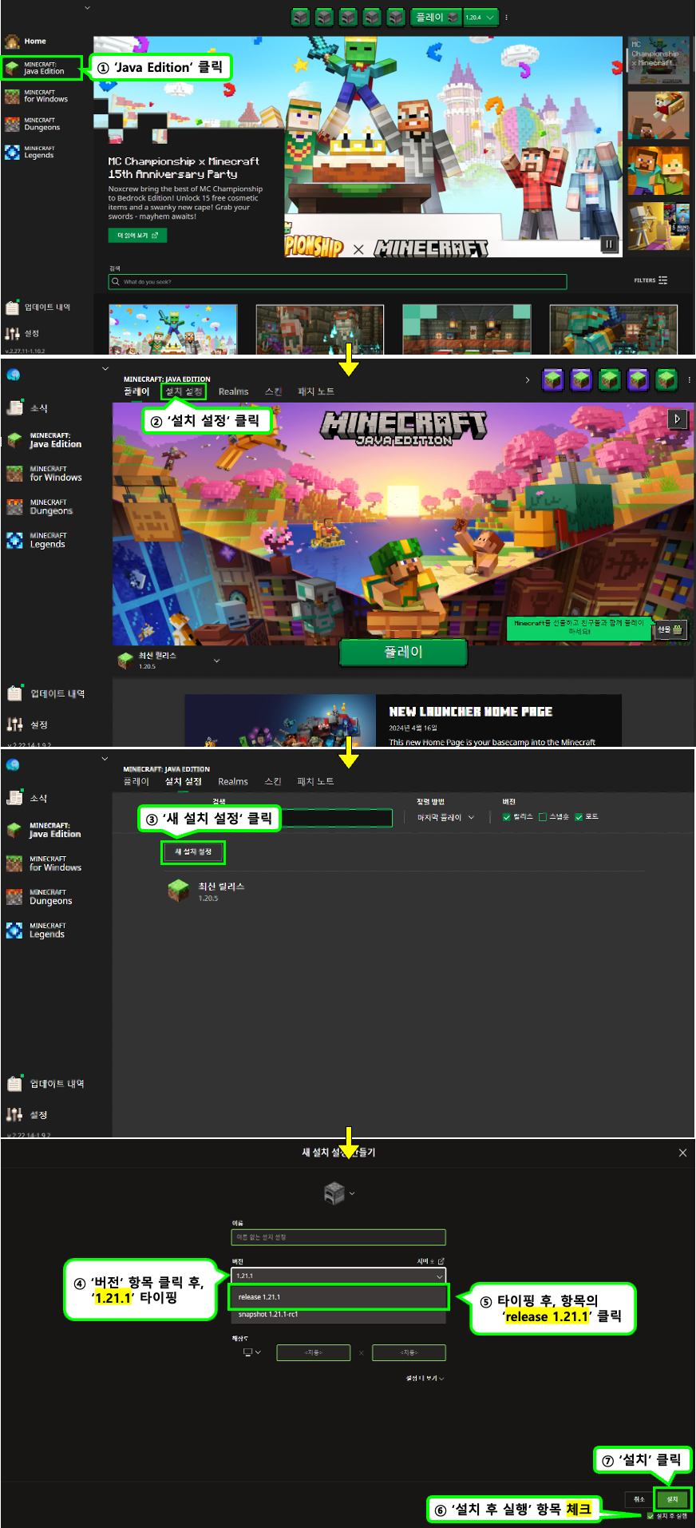Select Minecraft Dungeons in the first screen's sidebar
This screenshot has width=696, height=1528.
tap(33, 124)
